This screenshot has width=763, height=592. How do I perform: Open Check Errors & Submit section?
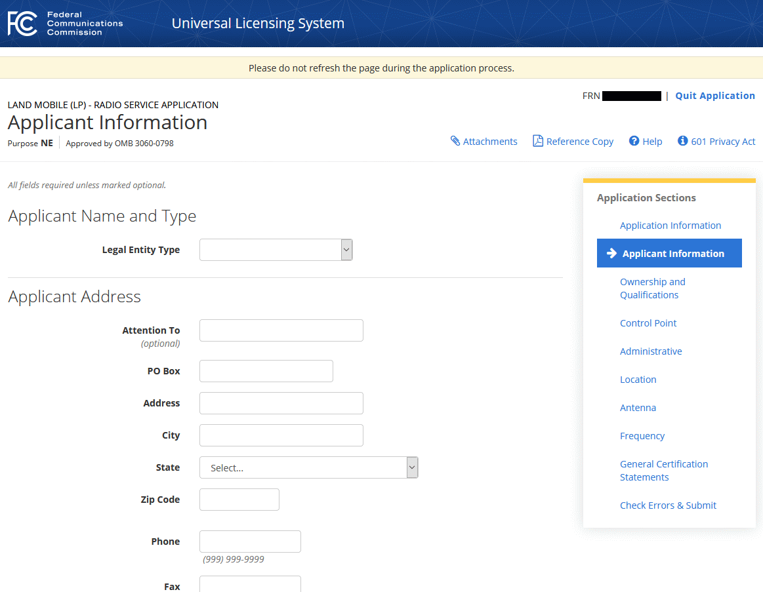pos(668,505)
